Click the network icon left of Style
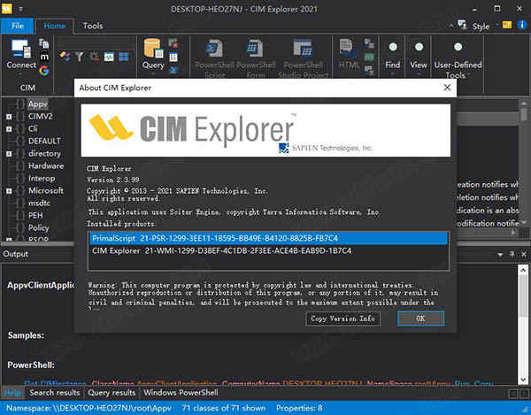 (x=462, y=25)
